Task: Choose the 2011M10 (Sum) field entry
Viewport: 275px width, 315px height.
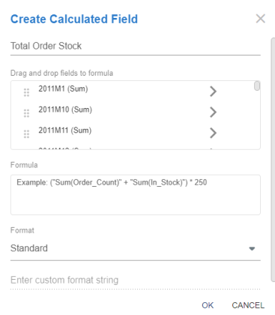Action: 65,109
